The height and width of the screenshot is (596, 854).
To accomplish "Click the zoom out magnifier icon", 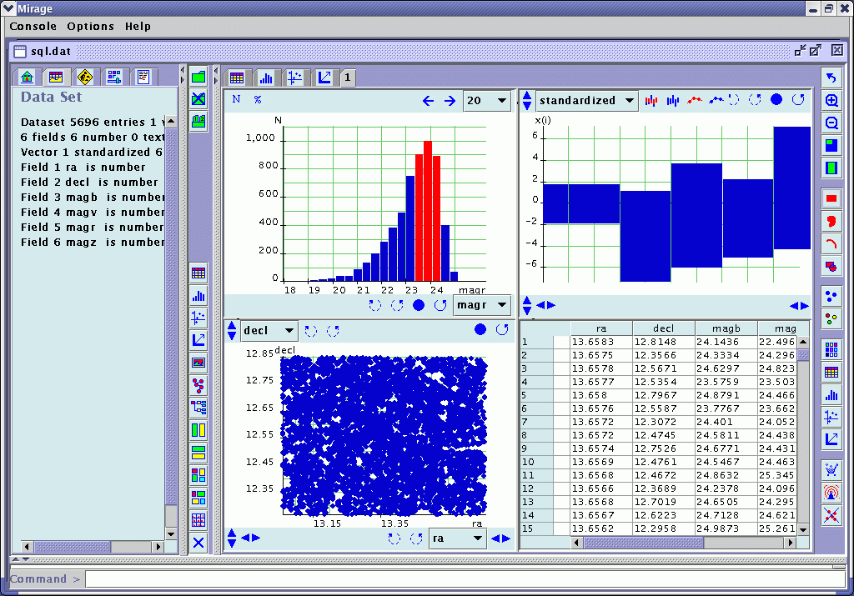I will click(831, 123).
